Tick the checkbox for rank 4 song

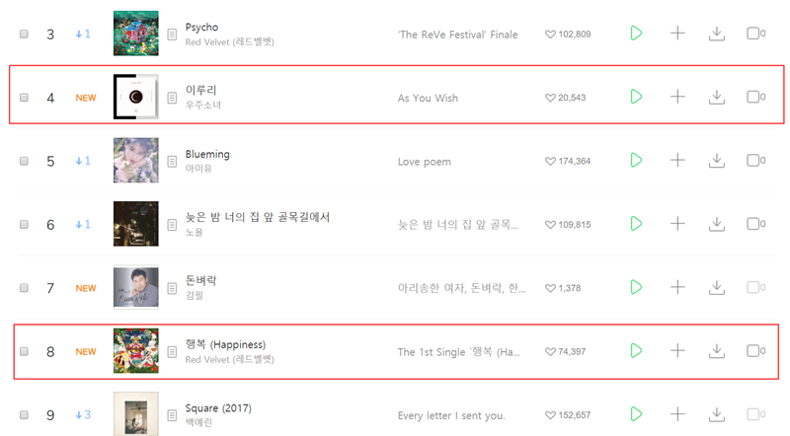pyautogui.click(x=24, y=97)
